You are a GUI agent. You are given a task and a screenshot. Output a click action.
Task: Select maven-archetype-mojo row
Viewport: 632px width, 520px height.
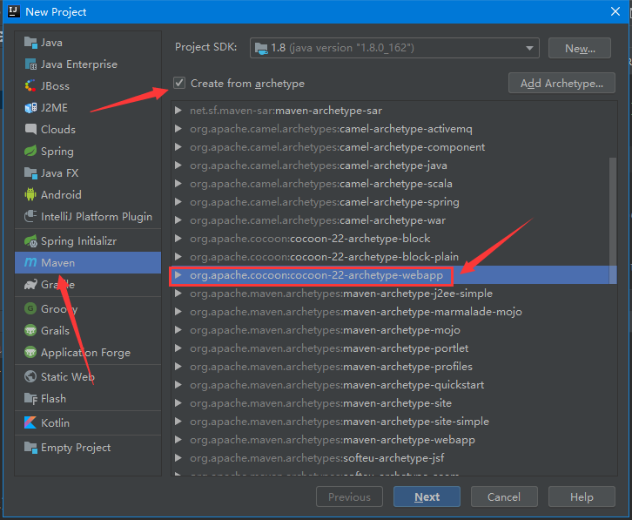tap(394, 330)
